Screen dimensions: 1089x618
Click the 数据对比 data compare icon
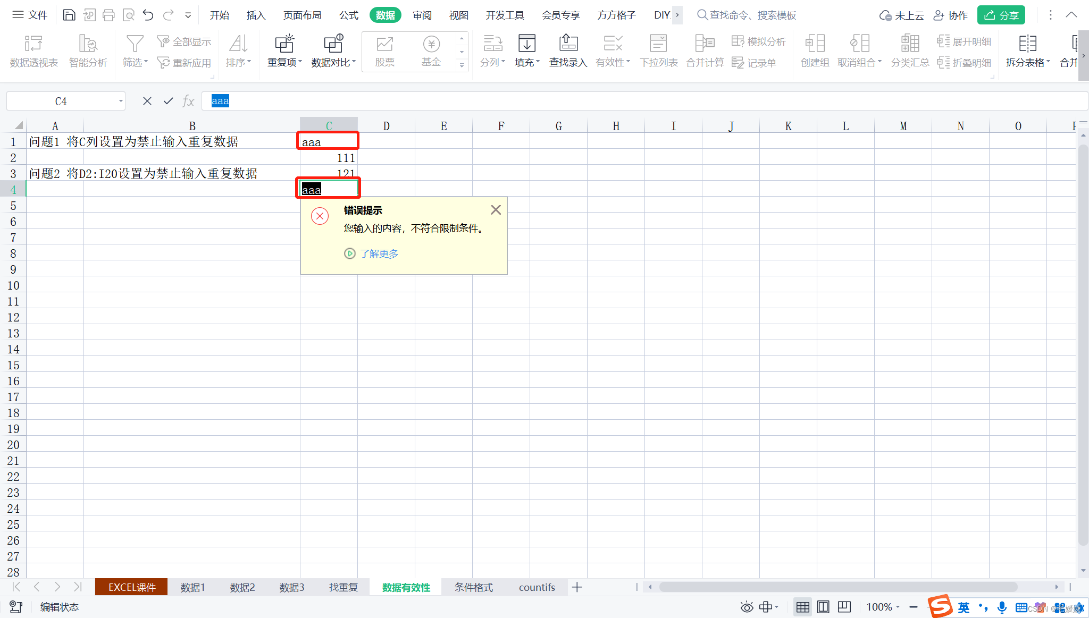[333, 44]
